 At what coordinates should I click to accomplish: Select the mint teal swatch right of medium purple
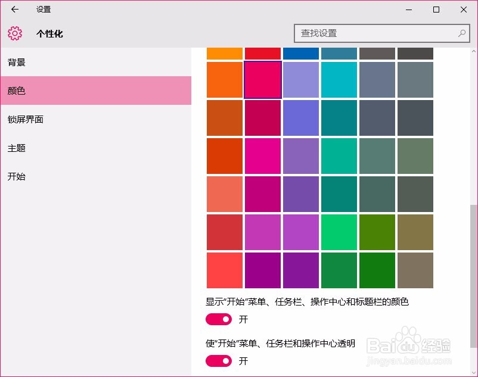click(x=339, y=156)
